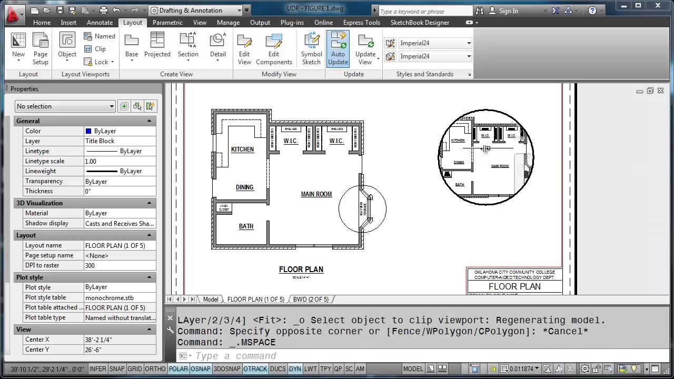Switch to the Model layout tab
The height and width of the screenshot is (379, 674).
211,300
